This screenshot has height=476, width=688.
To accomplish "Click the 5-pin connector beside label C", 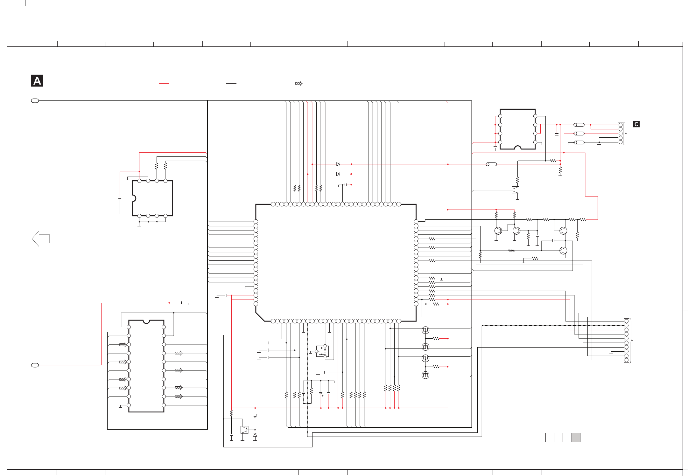I will (621, 134).
